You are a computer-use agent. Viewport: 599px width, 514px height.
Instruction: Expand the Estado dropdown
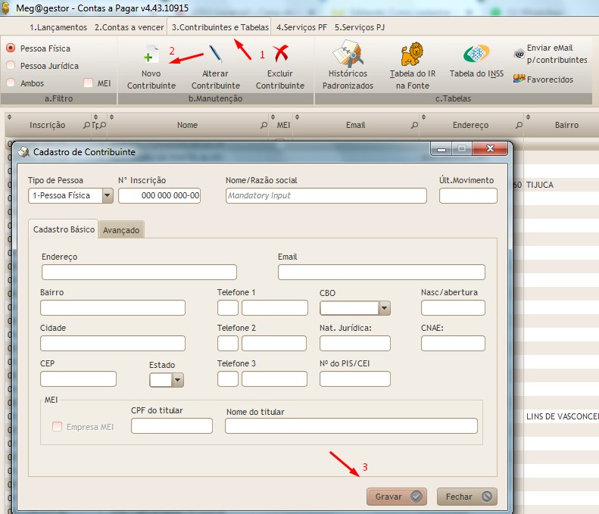(x=177, y=380)
